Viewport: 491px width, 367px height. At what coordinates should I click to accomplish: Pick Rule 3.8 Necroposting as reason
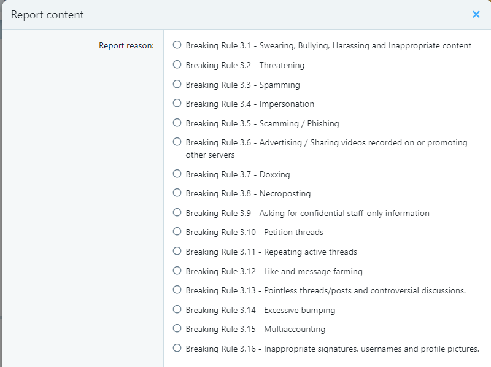[x=177, y=193]
